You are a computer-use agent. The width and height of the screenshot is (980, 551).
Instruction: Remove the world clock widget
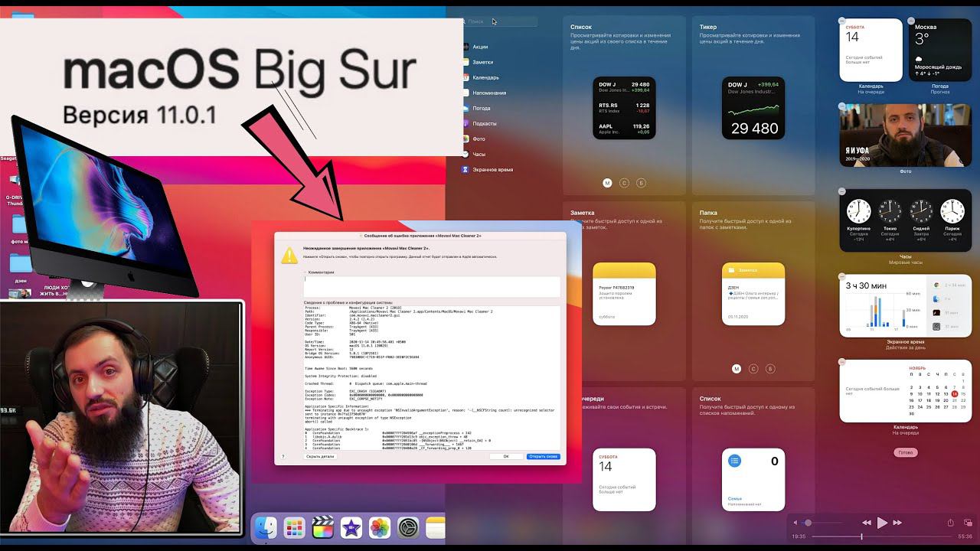[842, 191]
